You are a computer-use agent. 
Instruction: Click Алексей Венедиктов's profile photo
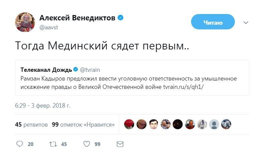[25, 22]
